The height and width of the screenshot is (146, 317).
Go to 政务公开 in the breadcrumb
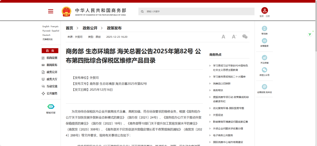click(90, 28)
